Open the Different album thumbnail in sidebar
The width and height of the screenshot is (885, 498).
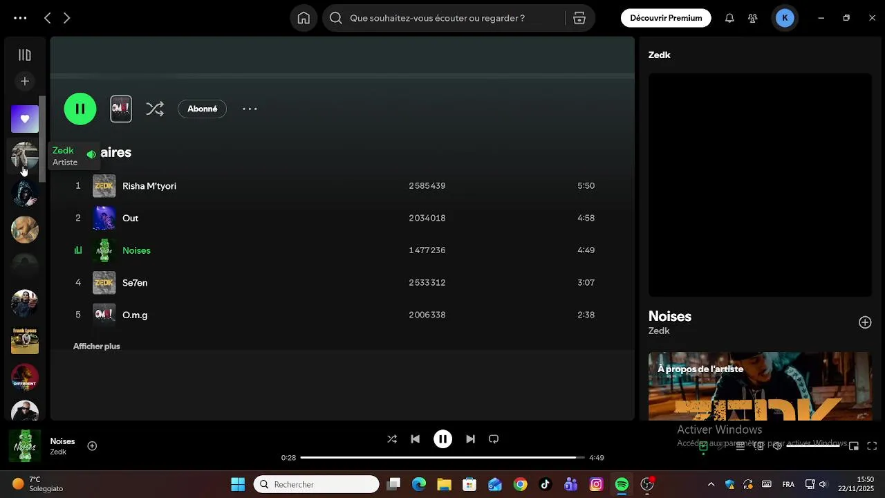click(25, 377)
